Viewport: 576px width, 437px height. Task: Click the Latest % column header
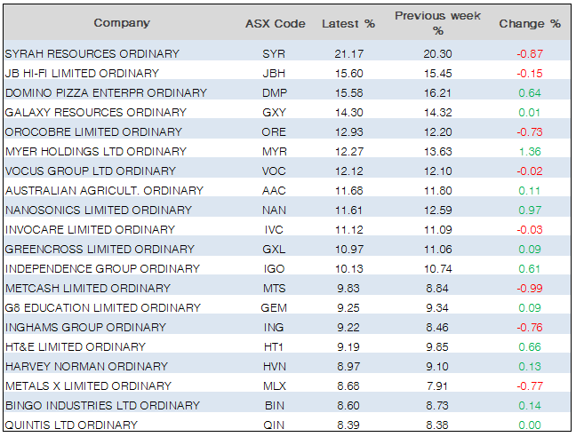coord(348,23)
